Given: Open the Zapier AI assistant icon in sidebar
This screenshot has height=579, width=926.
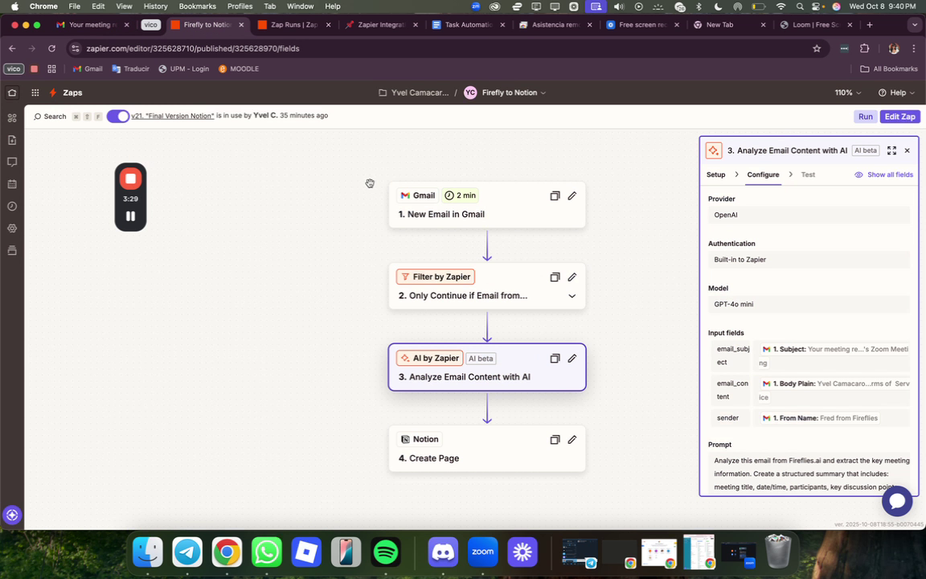Looking at the screenshot, I should coord(12,515).
